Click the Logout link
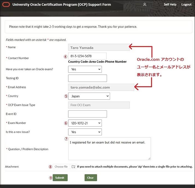Image resolution: width=195 pixels, height=188 pixels. point(186,4)
